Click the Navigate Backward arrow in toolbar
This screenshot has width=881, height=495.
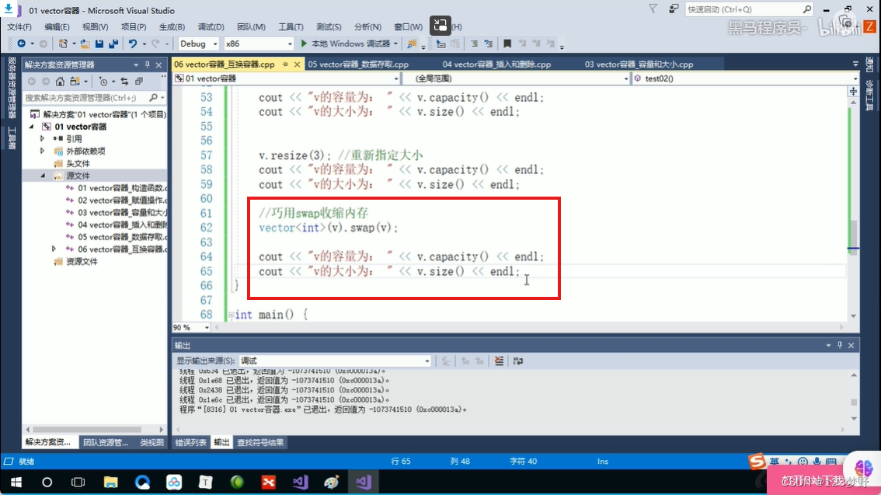click(21, 44)
